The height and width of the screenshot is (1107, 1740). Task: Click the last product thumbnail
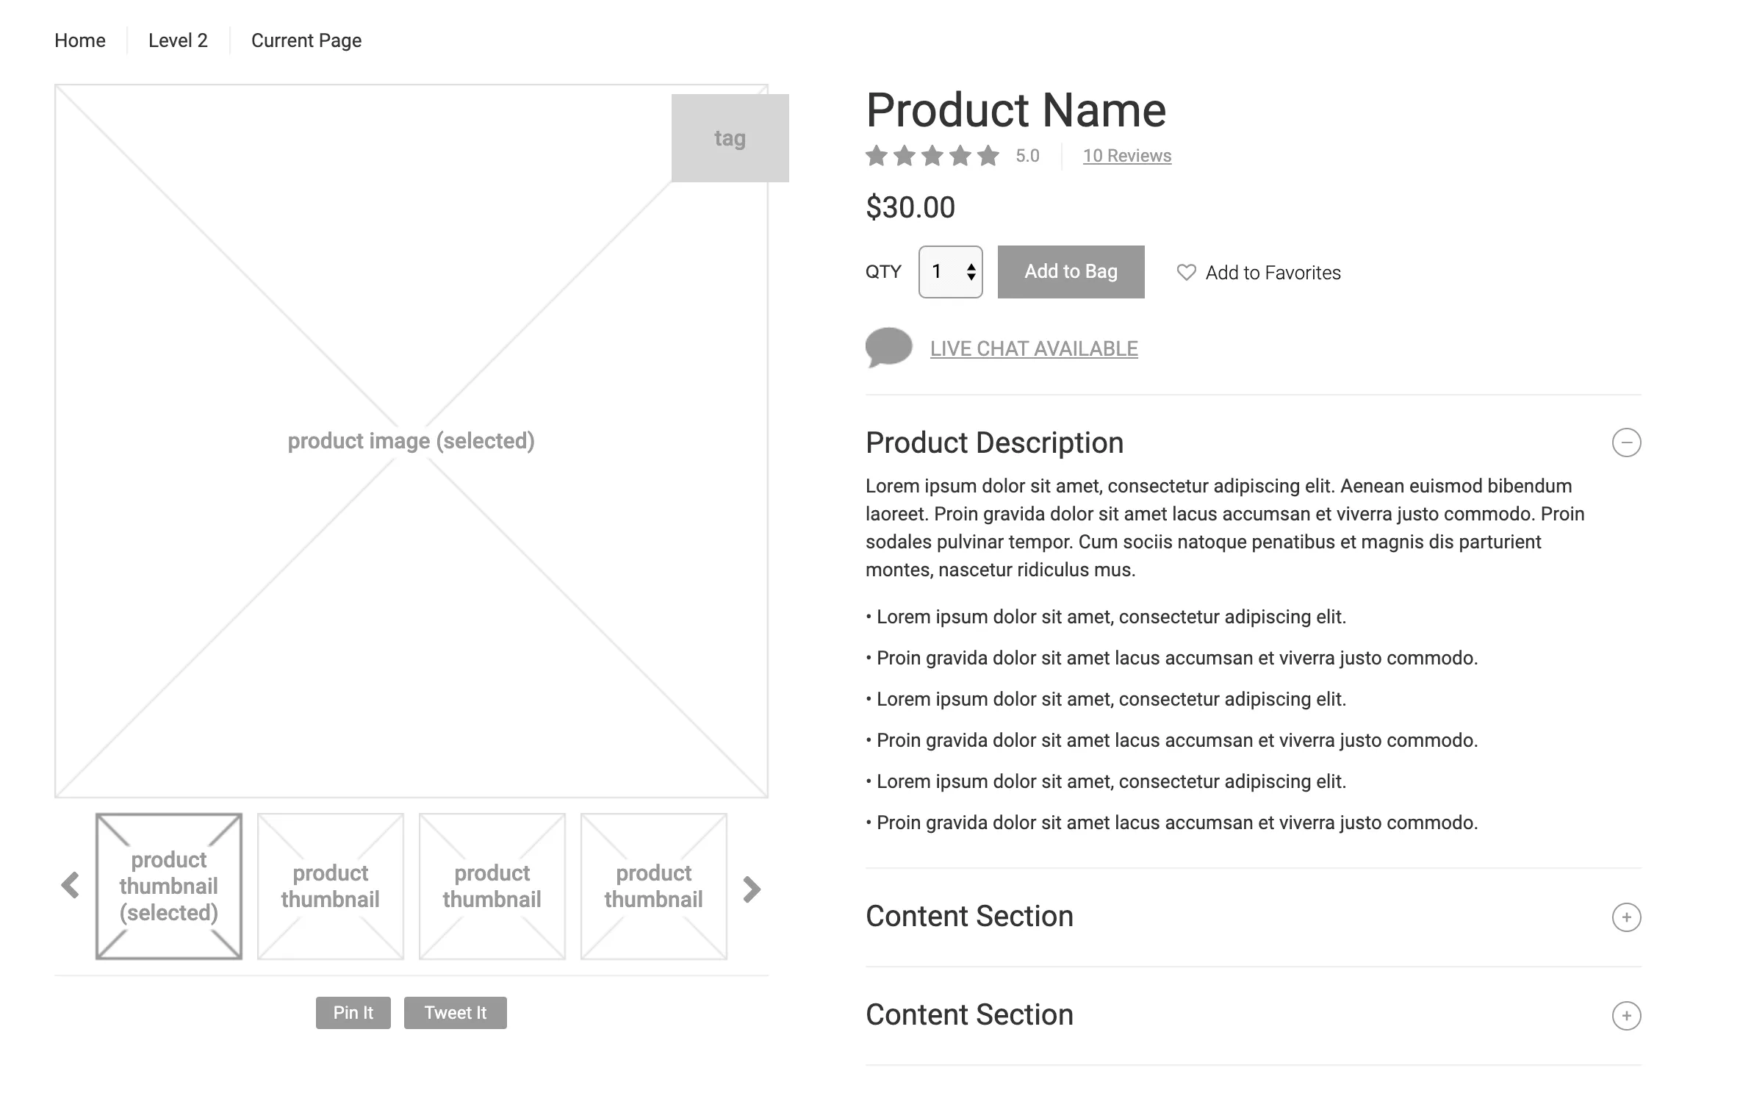[653, 886]
